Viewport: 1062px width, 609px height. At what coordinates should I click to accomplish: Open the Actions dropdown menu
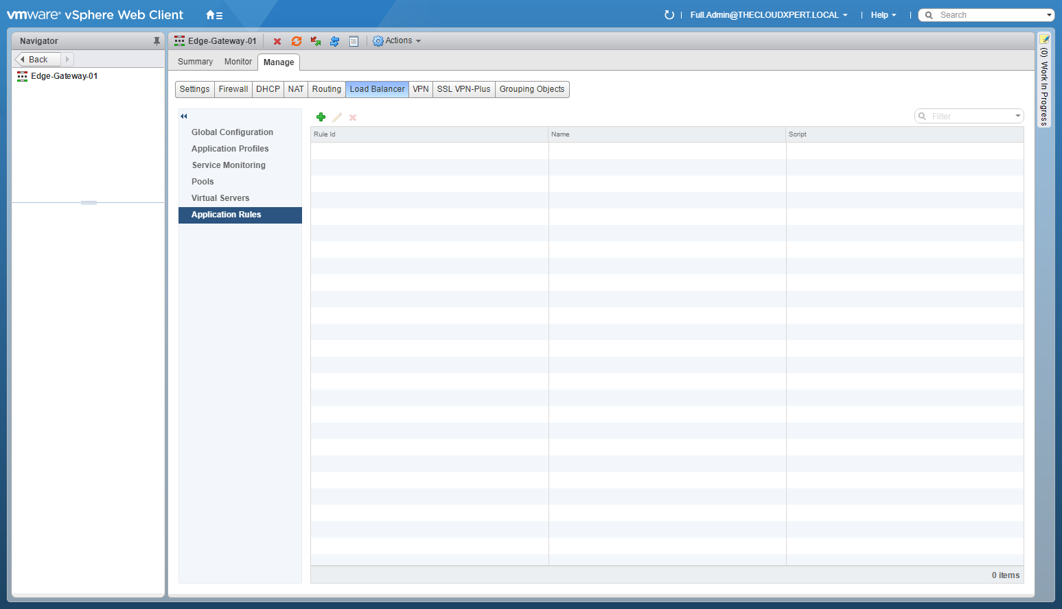tap(397, 41)
